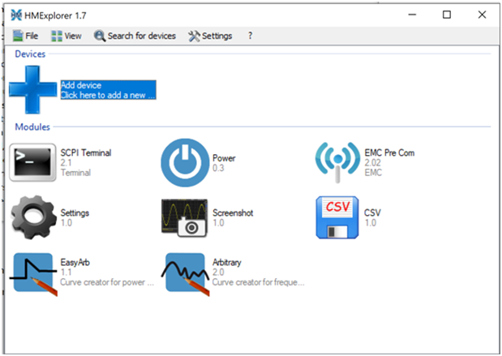Click 'Curve creator for power ...' description
This screenshot has height=356, width=502.
pos(107,282)
